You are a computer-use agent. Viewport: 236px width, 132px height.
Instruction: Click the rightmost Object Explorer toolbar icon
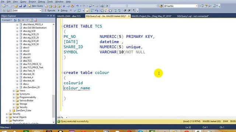tap(35, 20)
